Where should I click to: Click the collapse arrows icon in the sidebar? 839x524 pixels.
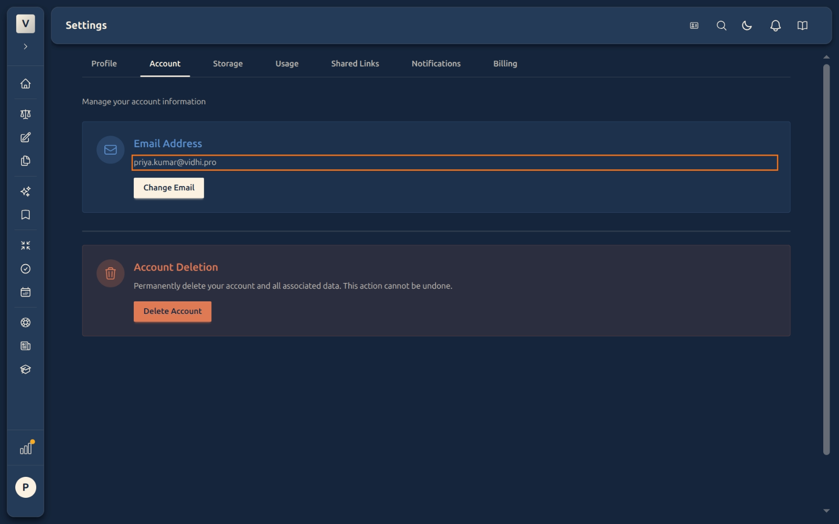click(x=25, y=245)
